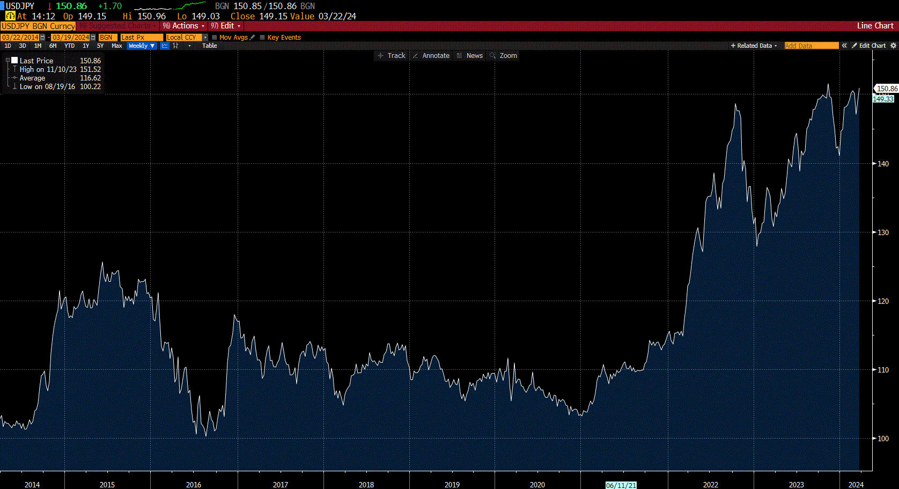Viewport: 899px width, 489px height.
Task: Enable the Mov Avgs checkbox
Action: tap(215, 38)
